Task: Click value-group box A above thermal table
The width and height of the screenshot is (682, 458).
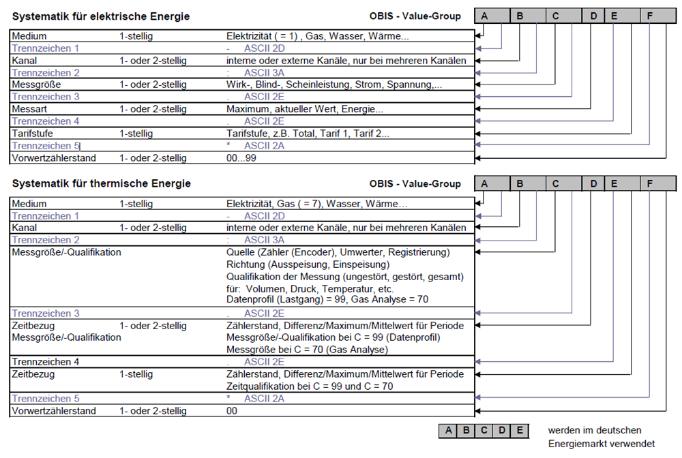Action: [492, 183]
